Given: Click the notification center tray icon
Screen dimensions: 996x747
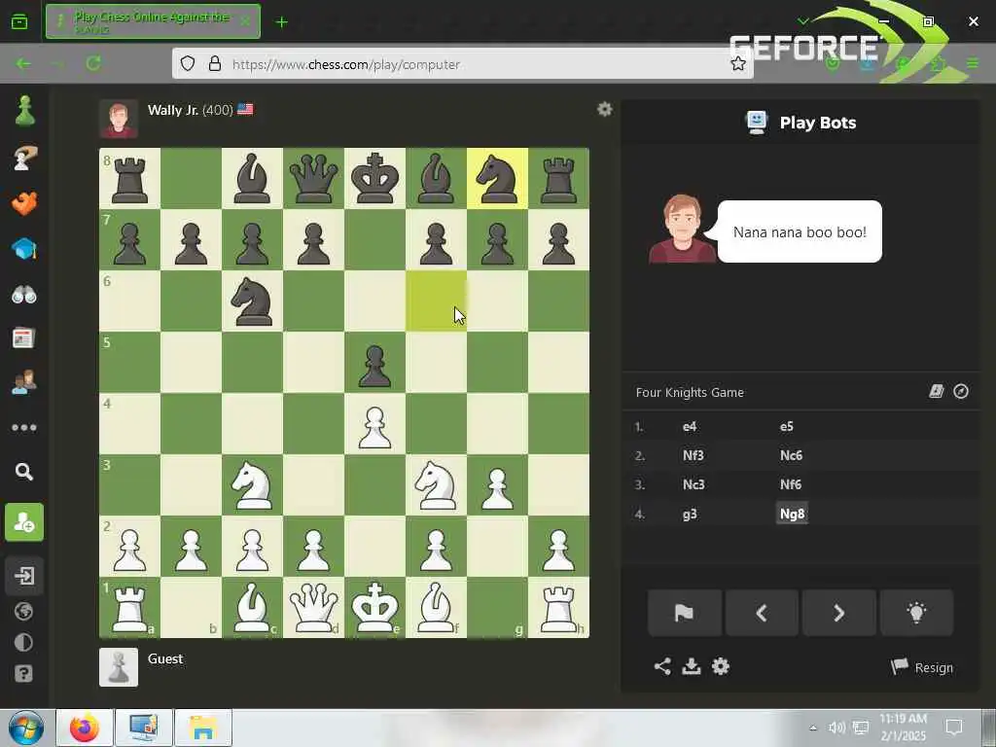Looking at the screenshot, I should 954,728.
